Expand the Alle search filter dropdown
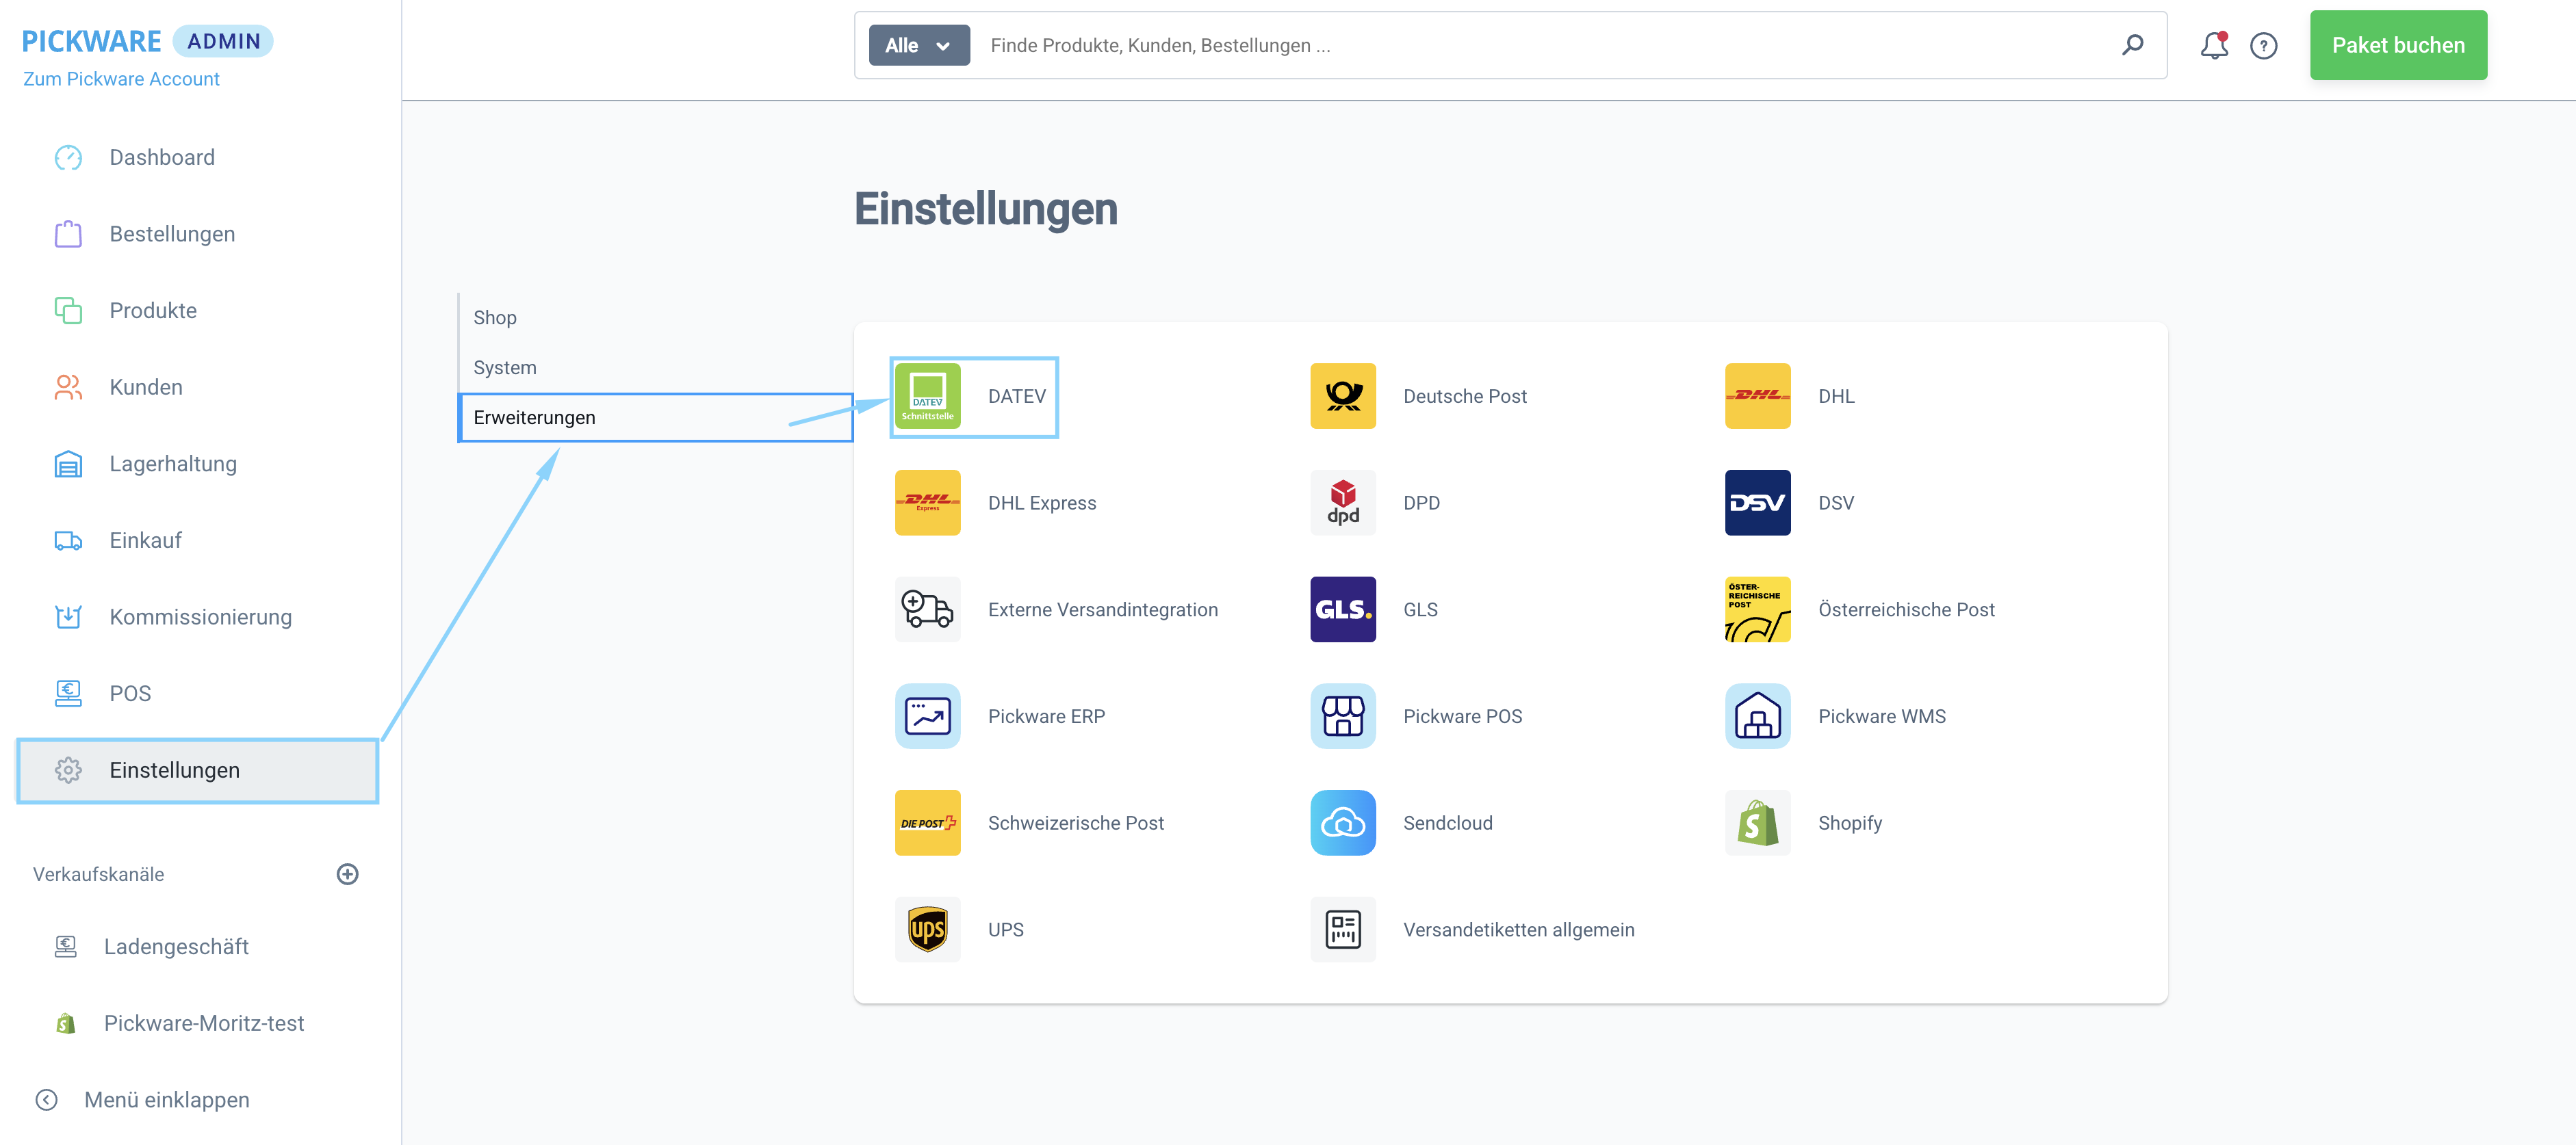The height and width of the screenshot is (1145, 2576). (918, 46)
